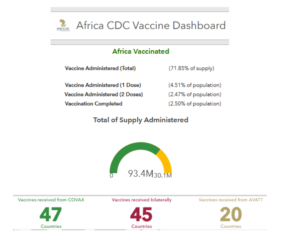Click the Vaccine Administered (Total) label
The image size is (286, 236).
point(100,69)
